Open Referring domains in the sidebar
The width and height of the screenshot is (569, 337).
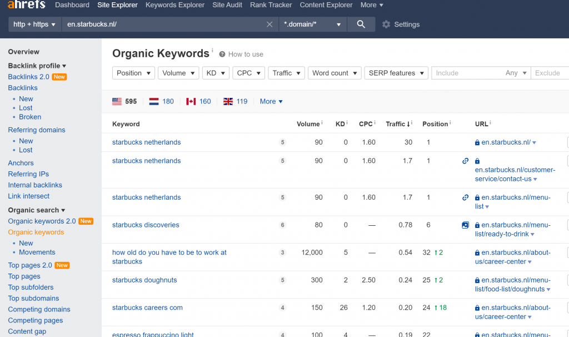[x=37, y=130]
